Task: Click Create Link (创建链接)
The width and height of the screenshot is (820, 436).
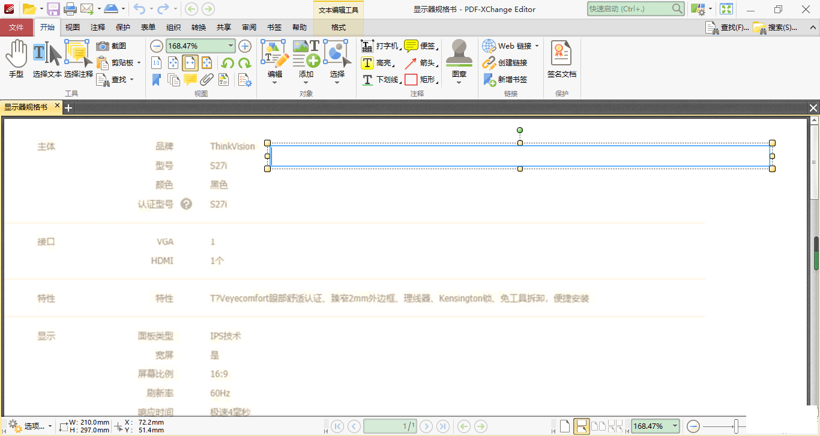Action: (505, 63)
